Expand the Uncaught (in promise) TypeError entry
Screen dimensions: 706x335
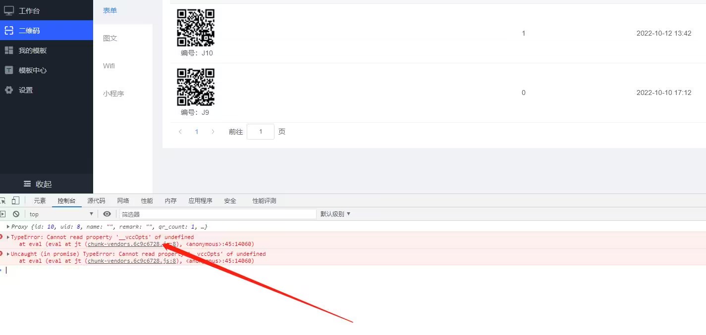(8, 254)
